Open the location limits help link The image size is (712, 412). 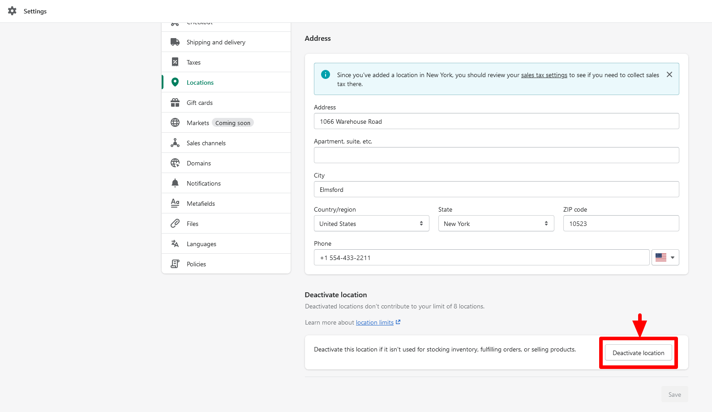pyautogui.click(x=374, y=323)
